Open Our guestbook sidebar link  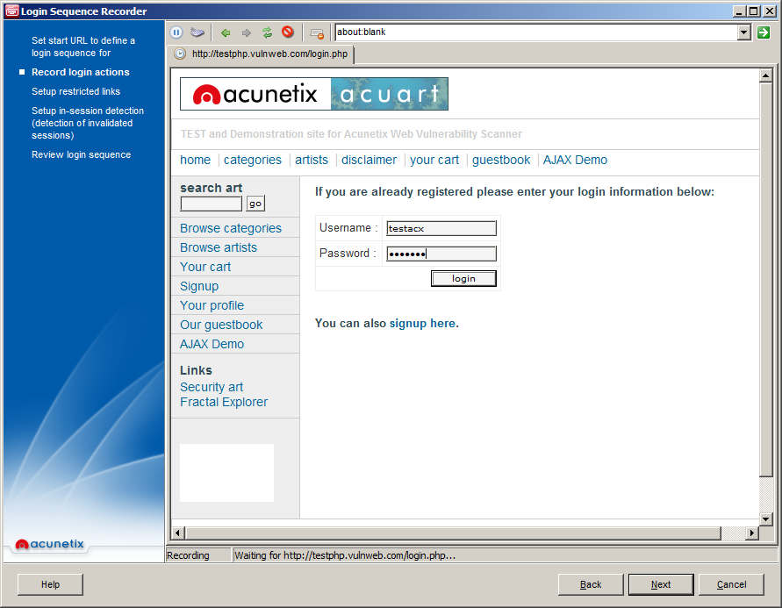(x=221, y=325)
